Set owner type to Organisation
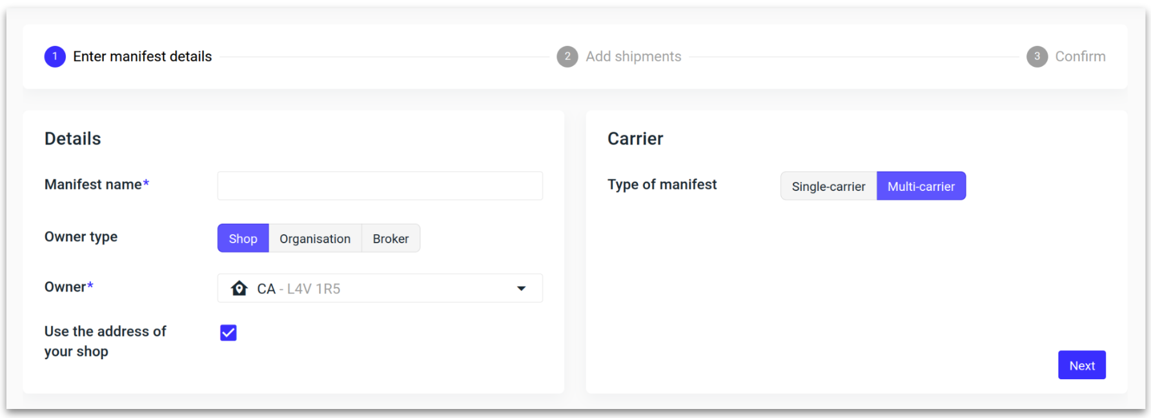This screenshot has height=418, width=1151. pyautogui.click(x=315, y=239)
